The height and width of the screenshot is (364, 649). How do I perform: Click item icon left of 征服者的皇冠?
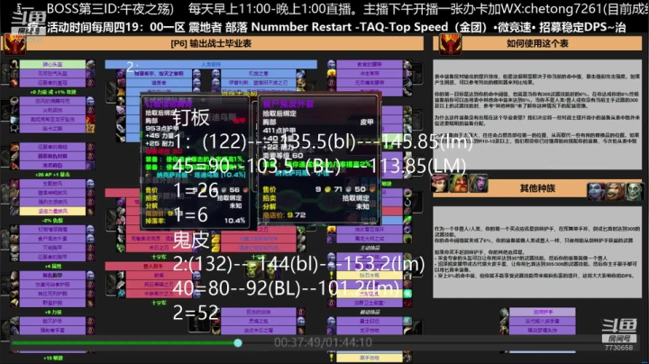[x=14, y=83]
